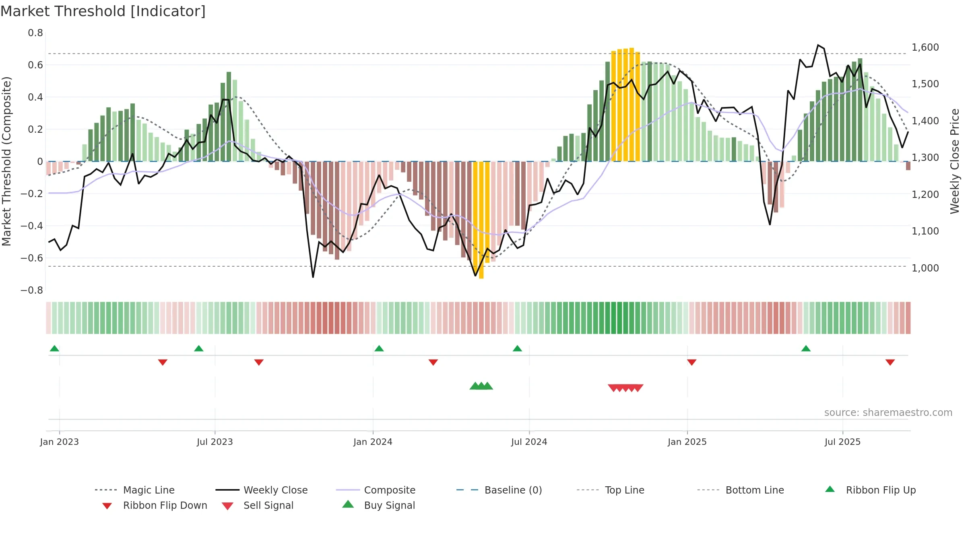
Task: Click the Ribbon Flip Down marker after Jul 2023
Action: [x=259, y=362]
